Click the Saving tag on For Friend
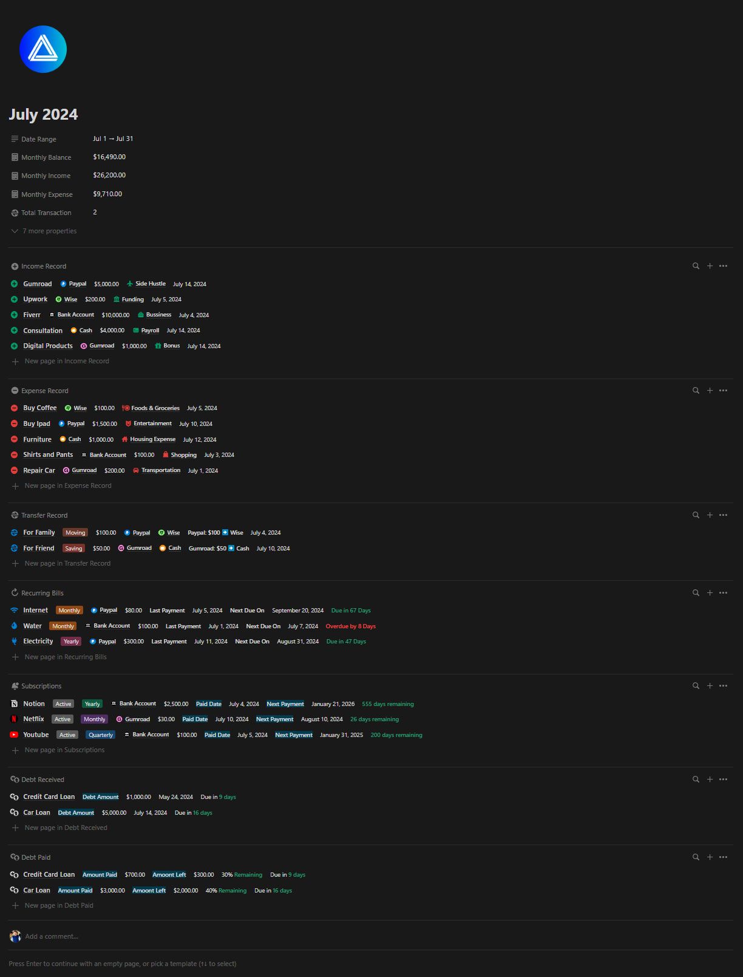The width and height of the screenshot is (743, 977). pyautogui.click(x=73, y=548)
